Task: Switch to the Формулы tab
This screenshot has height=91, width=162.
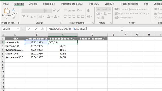Action: [94, 4]
